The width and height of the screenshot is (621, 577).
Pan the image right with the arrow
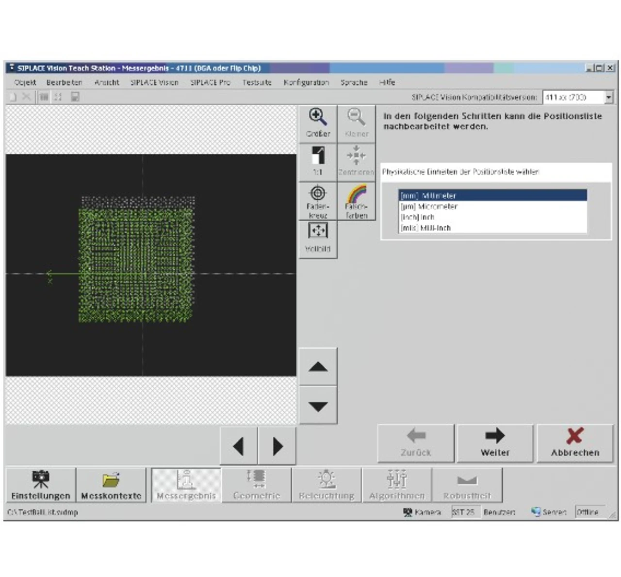tap(278, 446)
